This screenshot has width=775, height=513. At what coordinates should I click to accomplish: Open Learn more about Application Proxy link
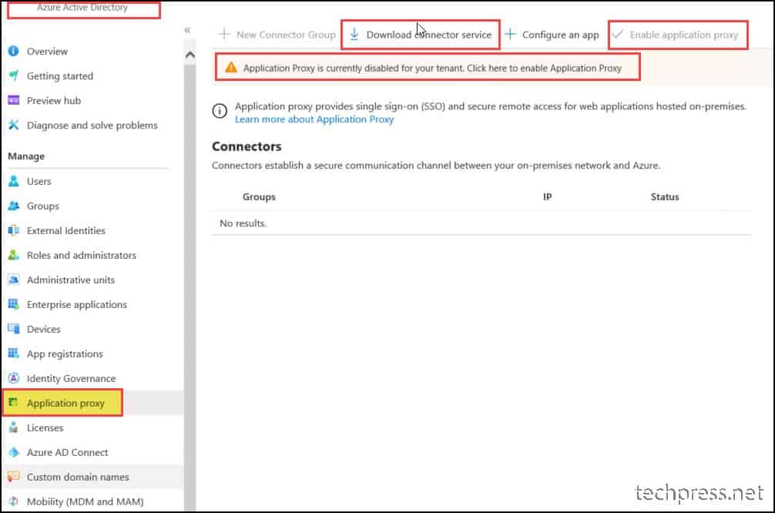(x=314, y=119)
